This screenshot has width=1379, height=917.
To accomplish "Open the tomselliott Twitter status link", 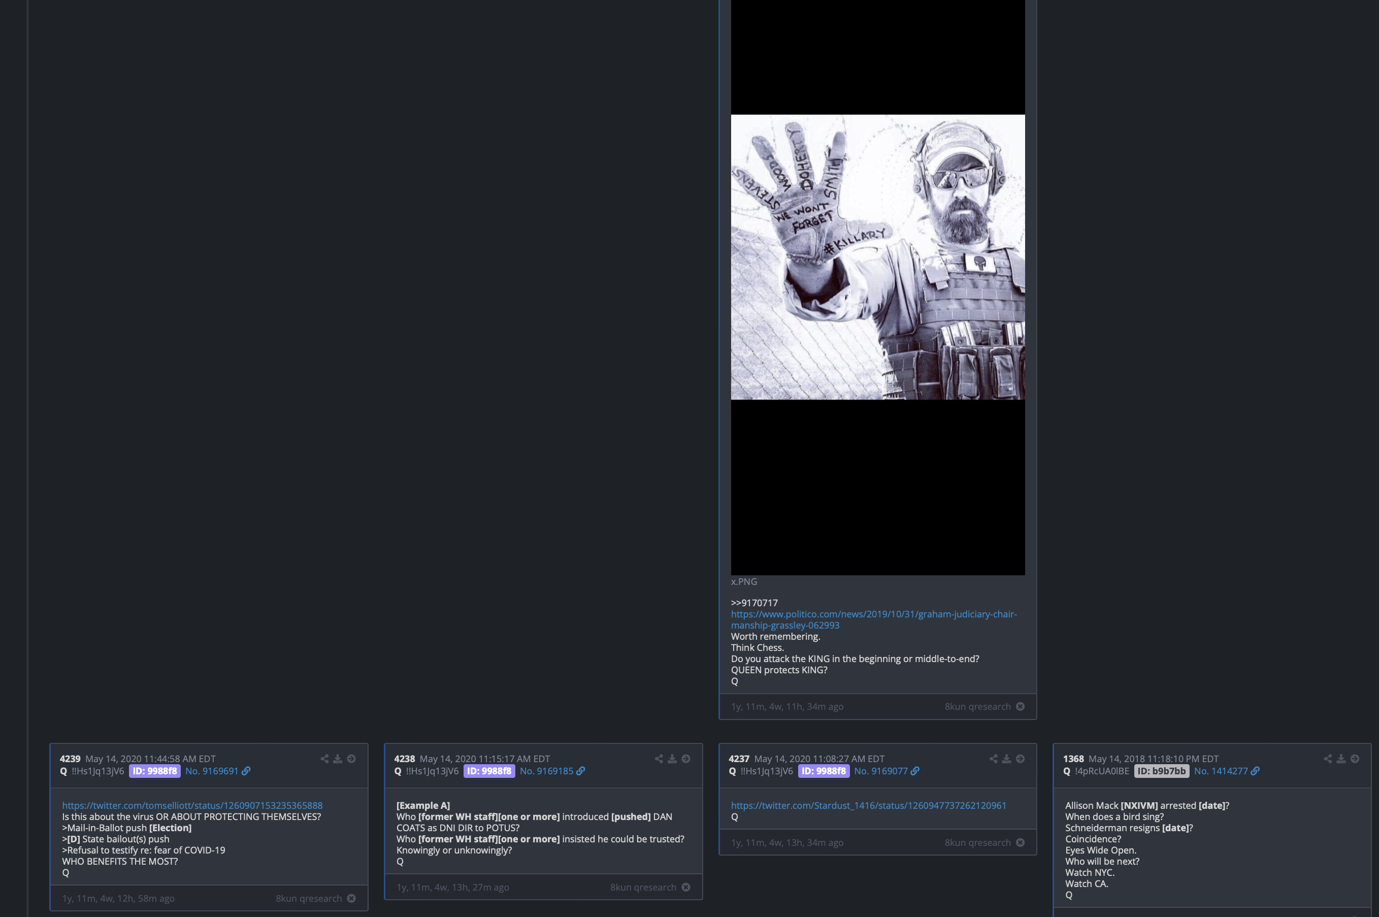I will pos(192,805).
